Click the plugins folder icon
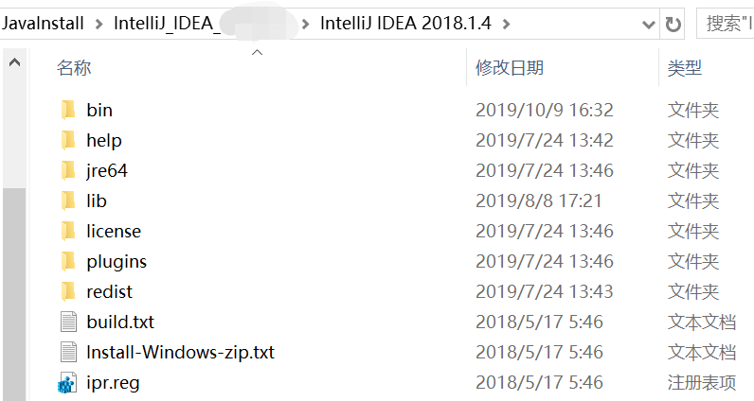Screen dimensions: 754x401 (67, 261)
